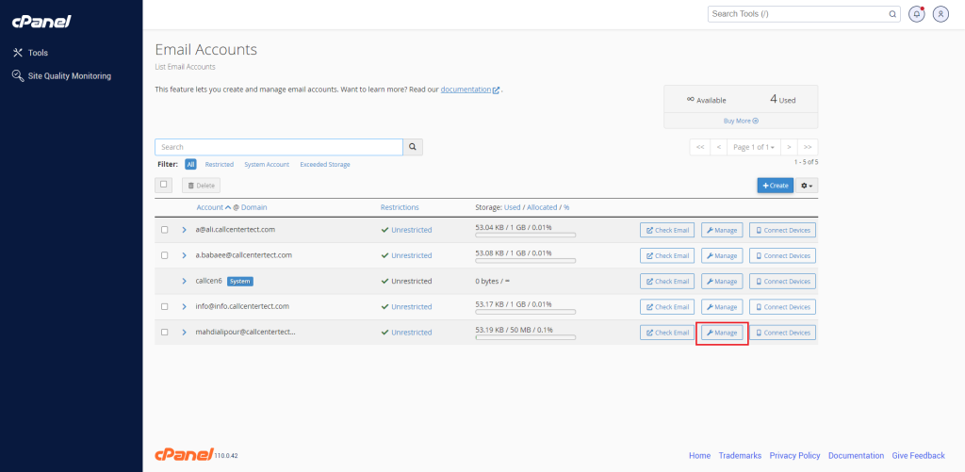Expand the callcen6 System account row

click(x=184, y=281)
